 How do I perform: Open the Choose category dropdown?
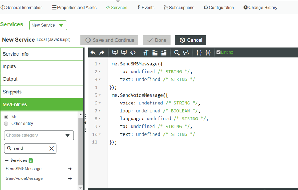pyautogui.click(x=39, y=136)
